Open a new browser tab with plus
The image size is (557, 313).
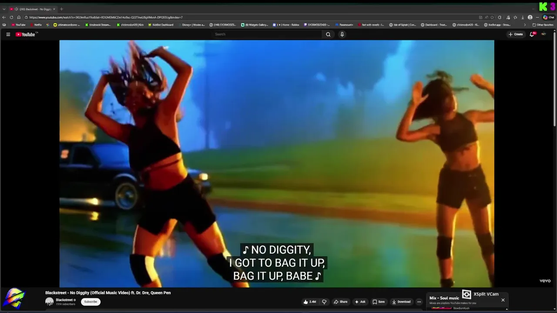(x=61, y=9)
